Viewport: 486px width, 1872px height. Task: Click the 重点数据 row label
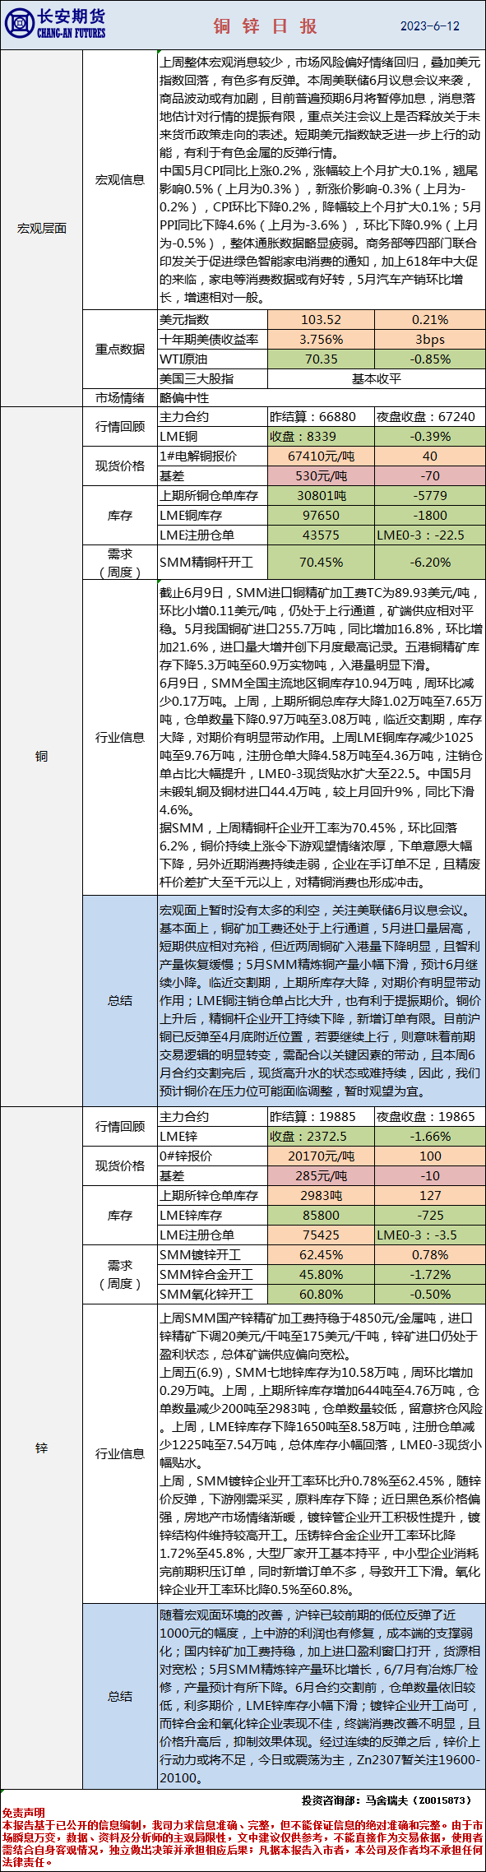tap(120, 349)
